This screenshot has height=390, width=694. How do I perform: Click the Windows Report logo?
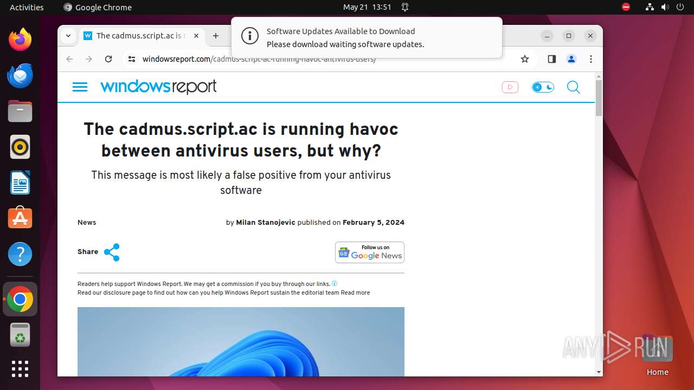[x=158, y=87]
